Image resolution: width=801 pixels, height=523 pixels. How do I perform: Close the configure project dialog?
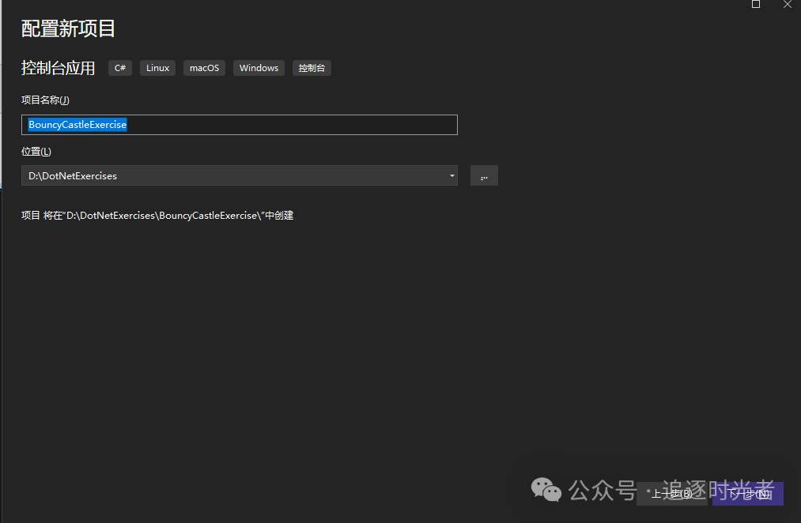tap(788, 5)
